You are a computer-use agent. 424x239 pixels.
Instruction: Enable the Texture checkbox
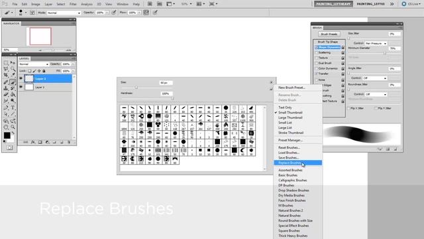pyautogui.click(x=317, y=58)
